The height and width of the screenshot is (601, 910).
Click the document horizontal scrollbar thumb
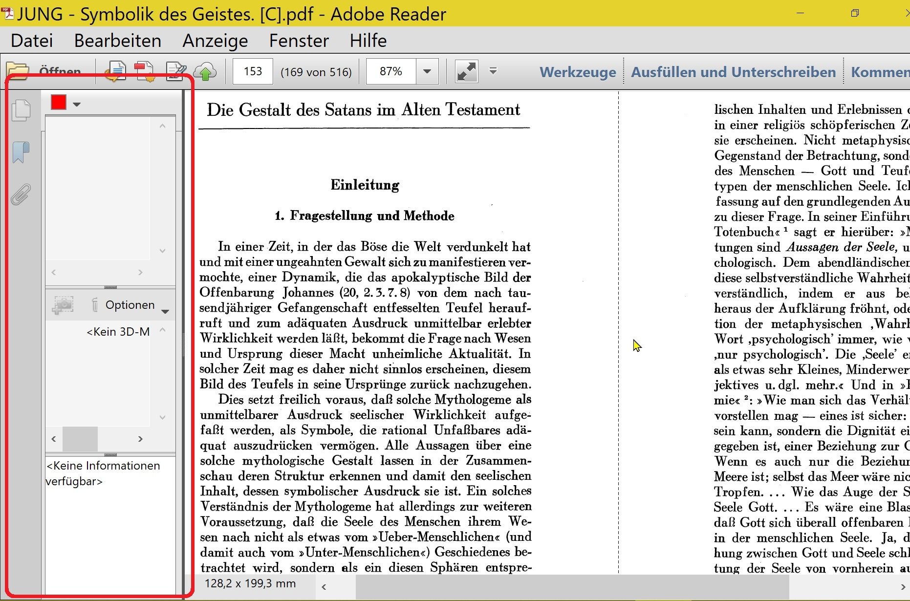[x=572, y=587]
